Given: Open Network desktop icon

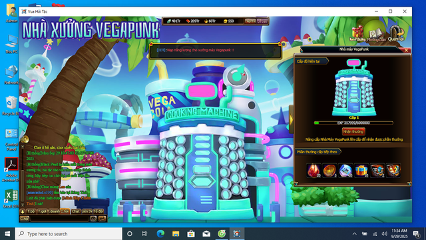Looking at the screenshot, I should (x=11, y=75).
